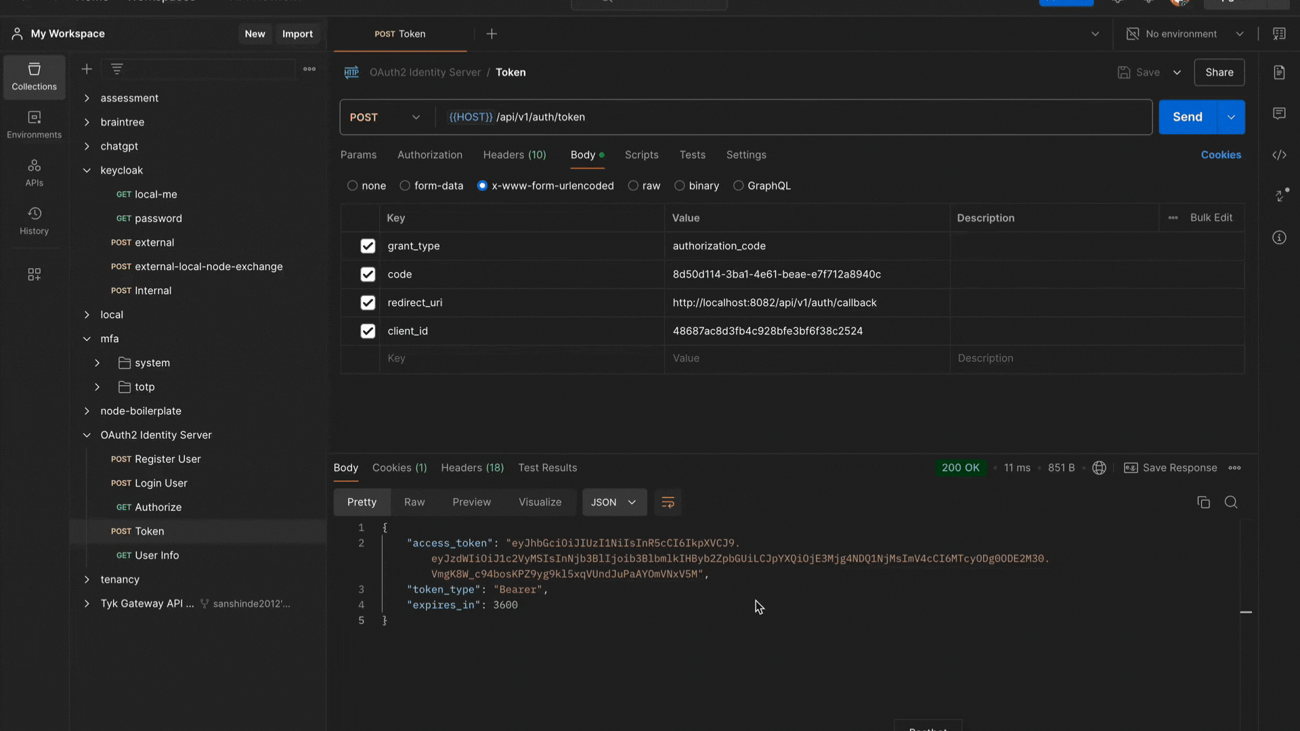The image size is (1300, 731).
Task: Click the HTTP request type icon
Action: [x=351, y=72]
